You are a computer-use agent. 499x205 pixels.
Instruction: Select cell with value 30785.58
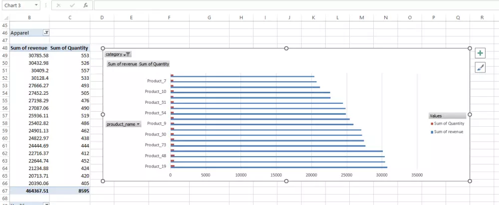[x=29, y=55]
